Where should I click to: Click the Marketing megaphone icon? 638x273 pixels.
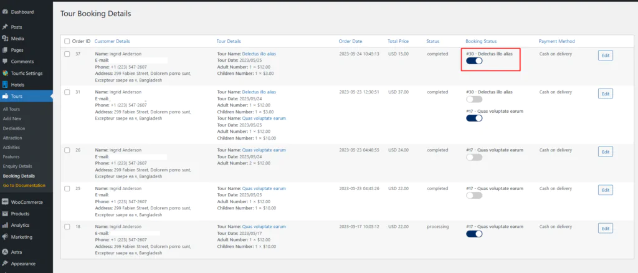point(5,237)
